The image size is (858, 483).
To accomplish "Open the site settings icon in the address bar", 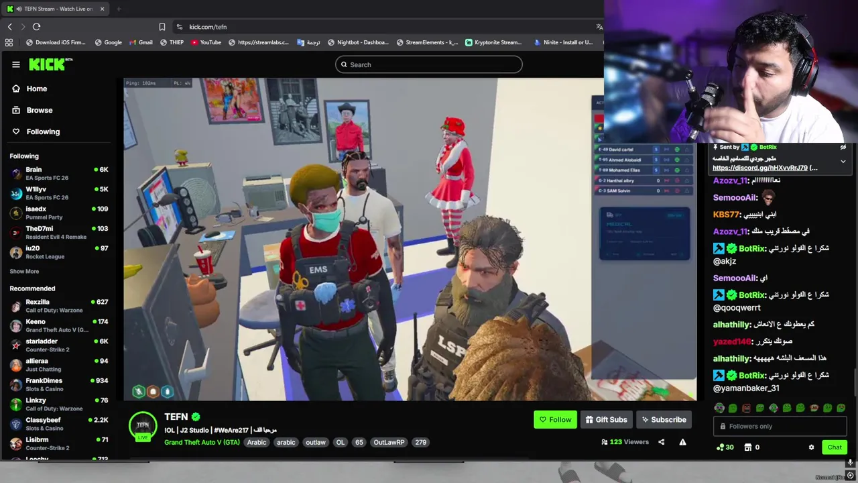I will [x=179, y=27].
